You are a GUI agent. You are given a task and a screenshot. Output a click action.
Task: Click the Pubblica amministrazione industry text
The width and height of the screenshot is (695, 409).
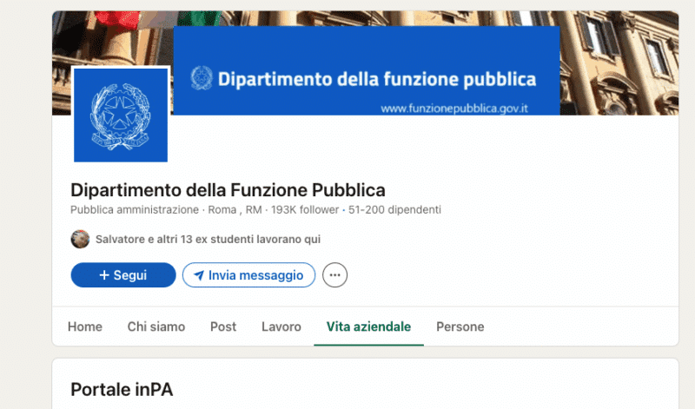135,209
